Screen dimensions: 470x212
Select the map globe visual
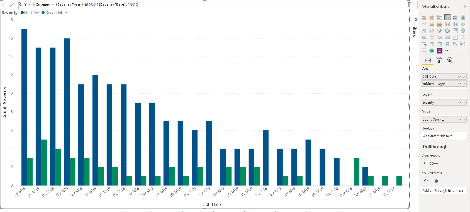[x=463, y=31]
